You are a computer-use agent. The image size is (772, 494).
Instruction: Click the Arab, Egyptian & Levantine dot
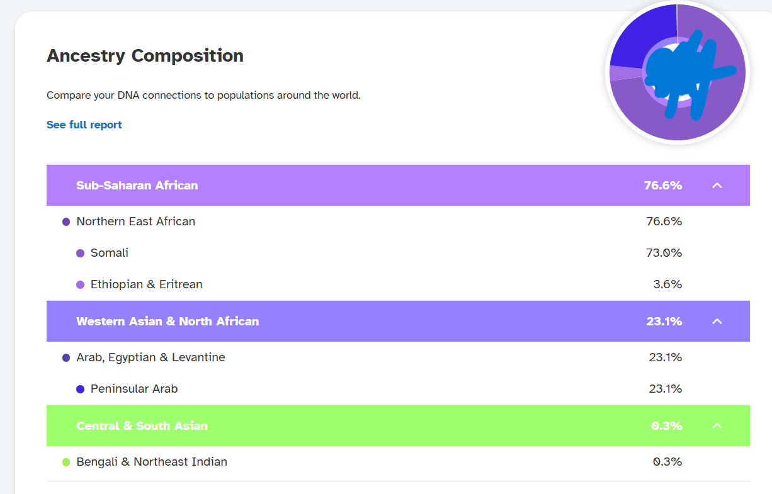(x=66, y=357)
